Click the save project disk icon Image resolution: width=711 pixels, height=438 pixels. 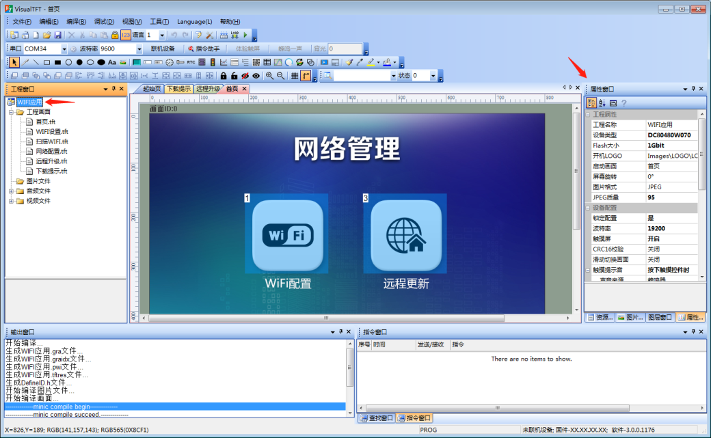[x=58, y=35]
